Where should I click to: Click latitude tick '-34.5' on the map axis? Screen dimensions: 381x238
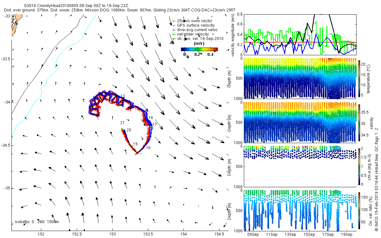pos(6,145)
